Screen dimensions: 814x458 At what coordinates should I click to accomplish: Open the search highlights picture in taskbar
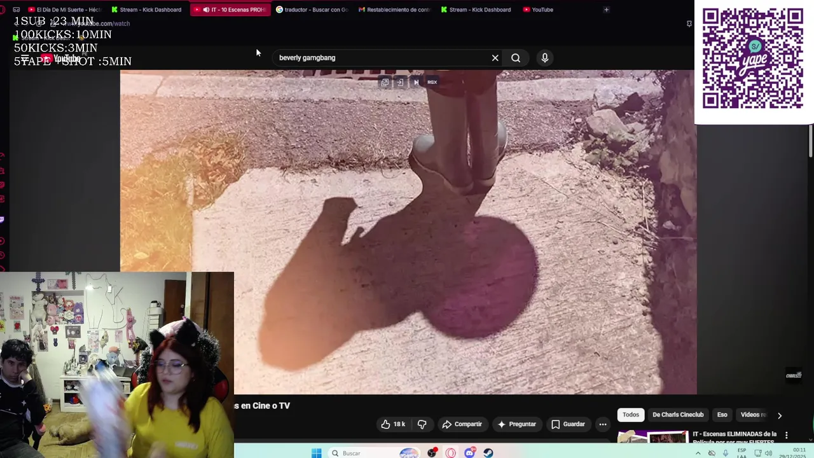[x=409, y=453]
